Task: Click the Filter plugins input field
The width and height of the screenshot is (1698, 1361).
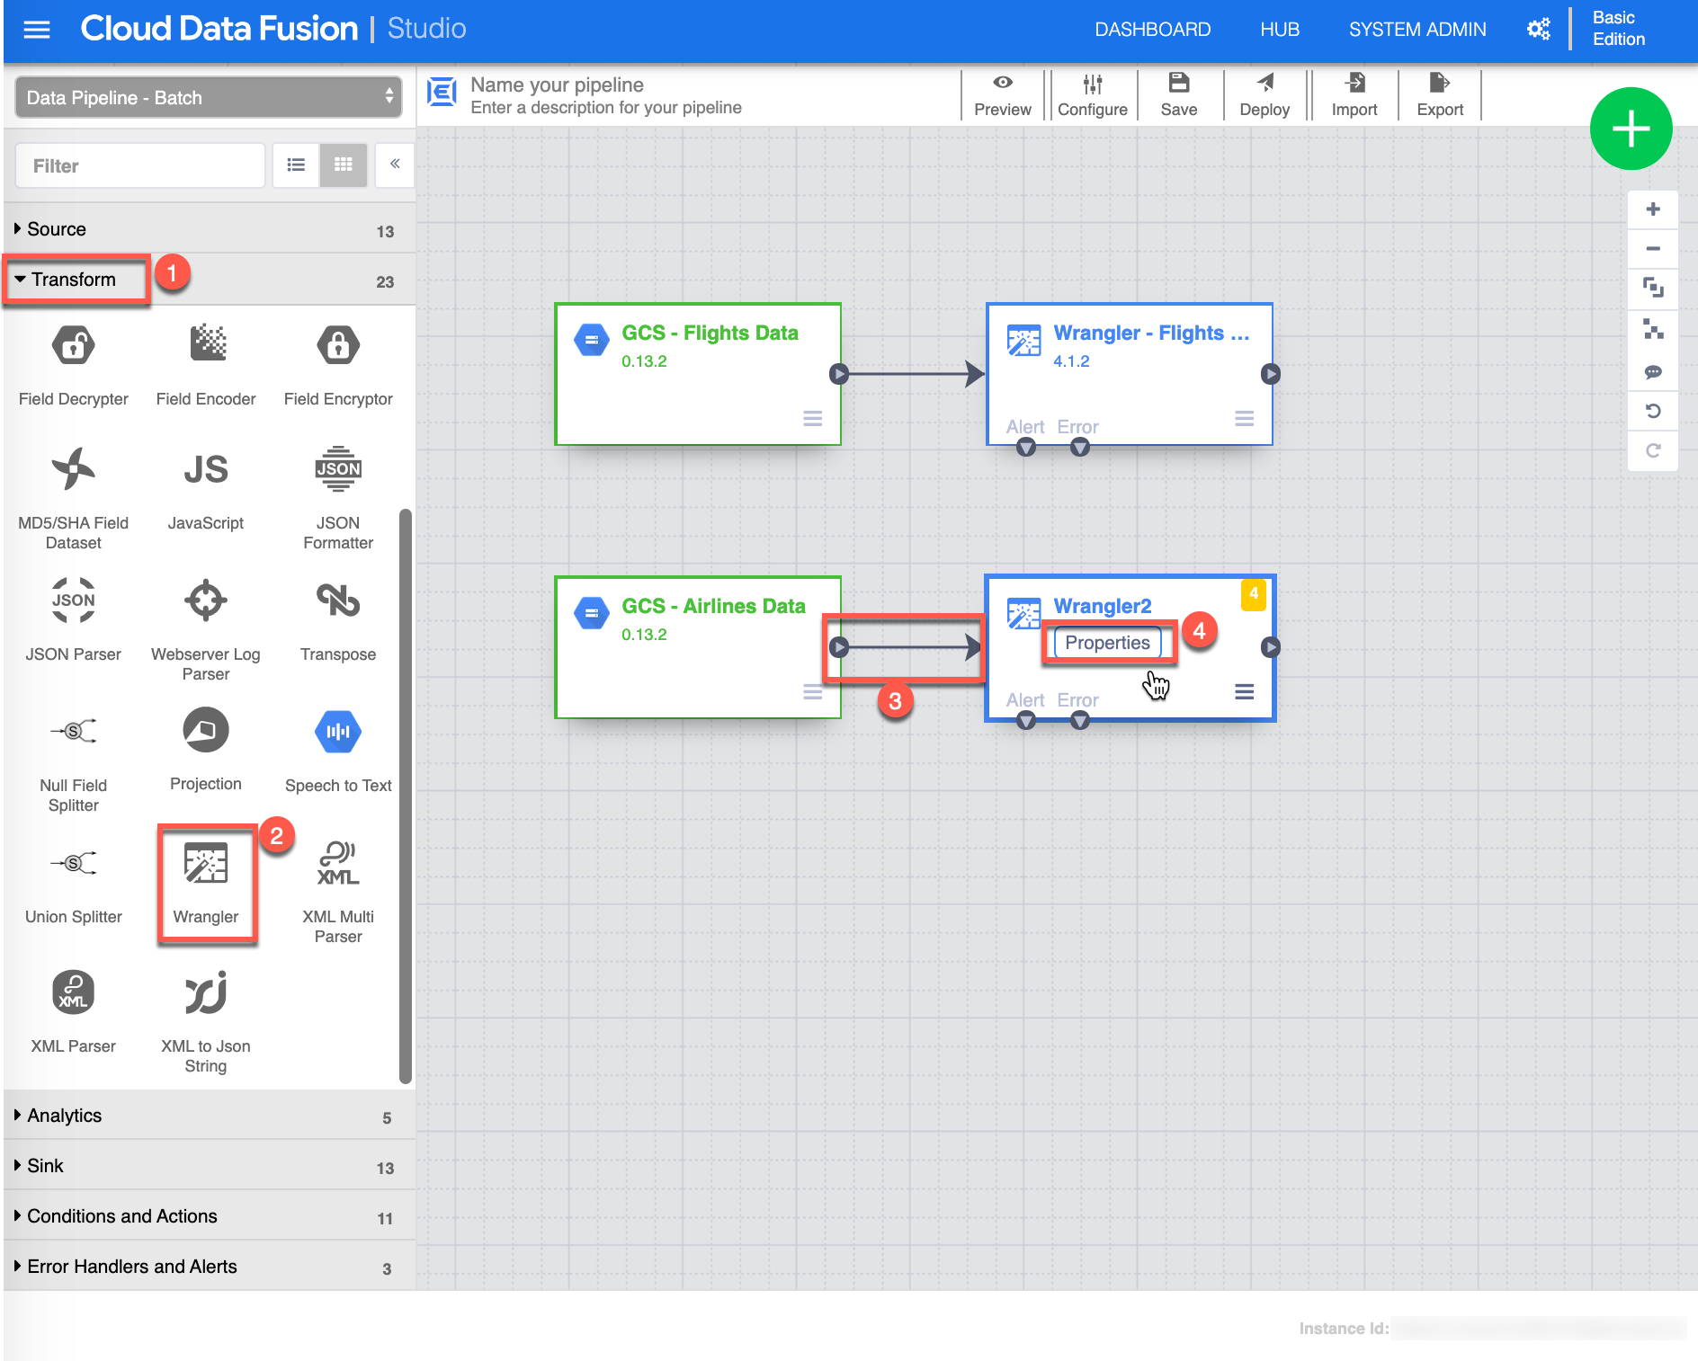Action: (140, 165)
